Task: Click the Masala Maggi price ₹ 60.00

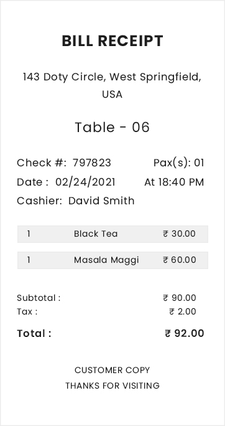Action: point(179,260)
